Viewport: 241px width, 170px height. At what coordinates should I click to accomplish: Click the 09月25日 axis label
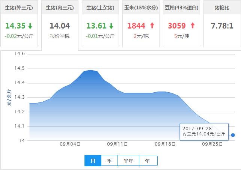(212, 144)
